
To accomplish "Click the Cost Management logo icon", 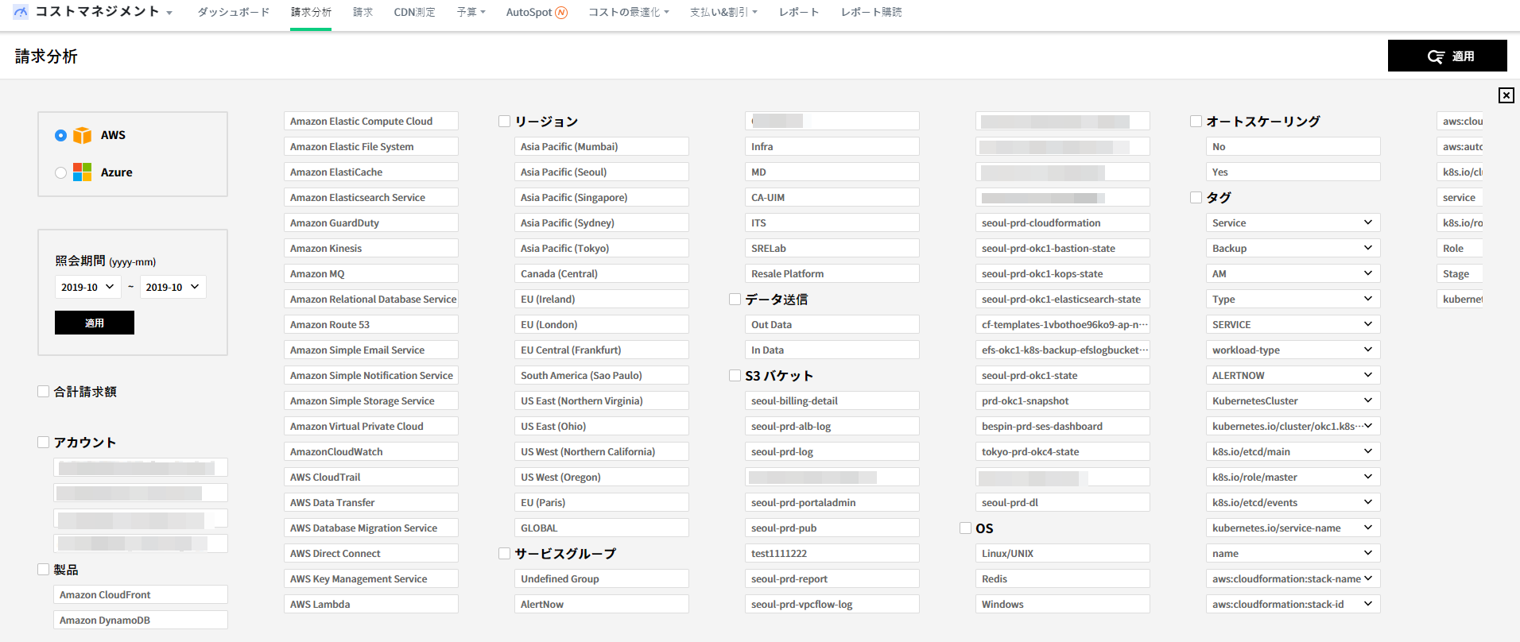I will point(21,12).
